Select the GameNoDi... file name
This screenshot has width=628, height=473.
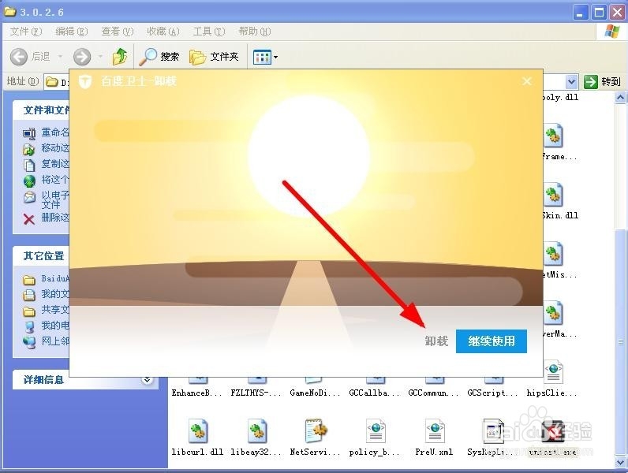tap(316, 393)
